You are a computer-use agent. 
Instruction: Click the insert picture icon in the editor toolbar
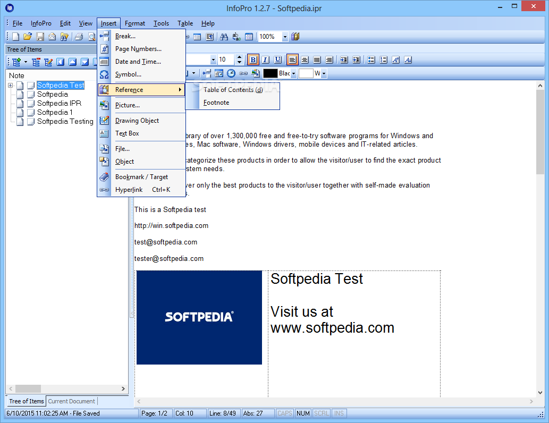[x=256, y=73]
